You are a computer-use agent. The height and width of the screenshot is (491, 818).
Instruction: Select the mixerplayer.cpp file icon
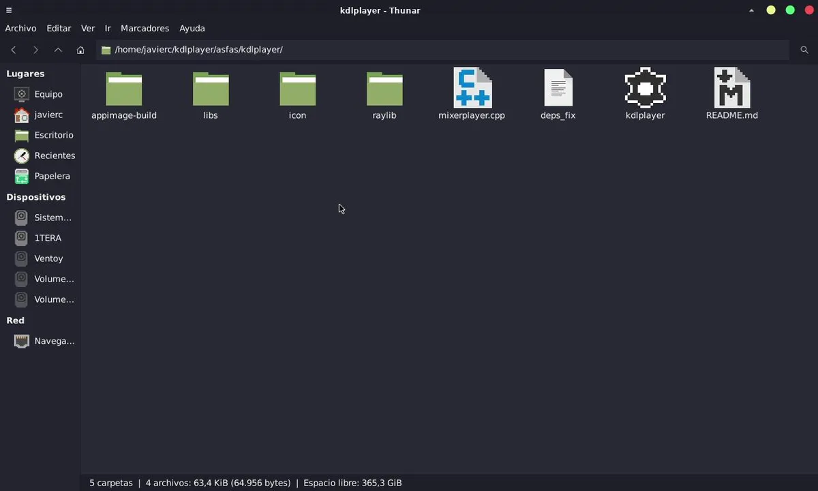point(472,87)
